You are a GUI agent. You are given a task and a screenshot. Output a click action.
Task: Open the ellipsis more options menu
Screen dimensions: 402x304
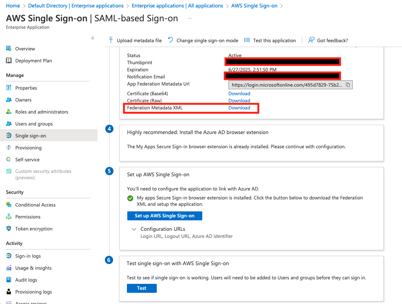190,18
